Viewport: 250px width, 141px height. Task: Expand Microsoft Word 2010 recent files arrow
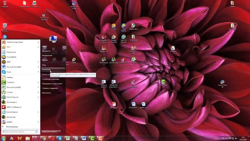[x=38, y=67]
